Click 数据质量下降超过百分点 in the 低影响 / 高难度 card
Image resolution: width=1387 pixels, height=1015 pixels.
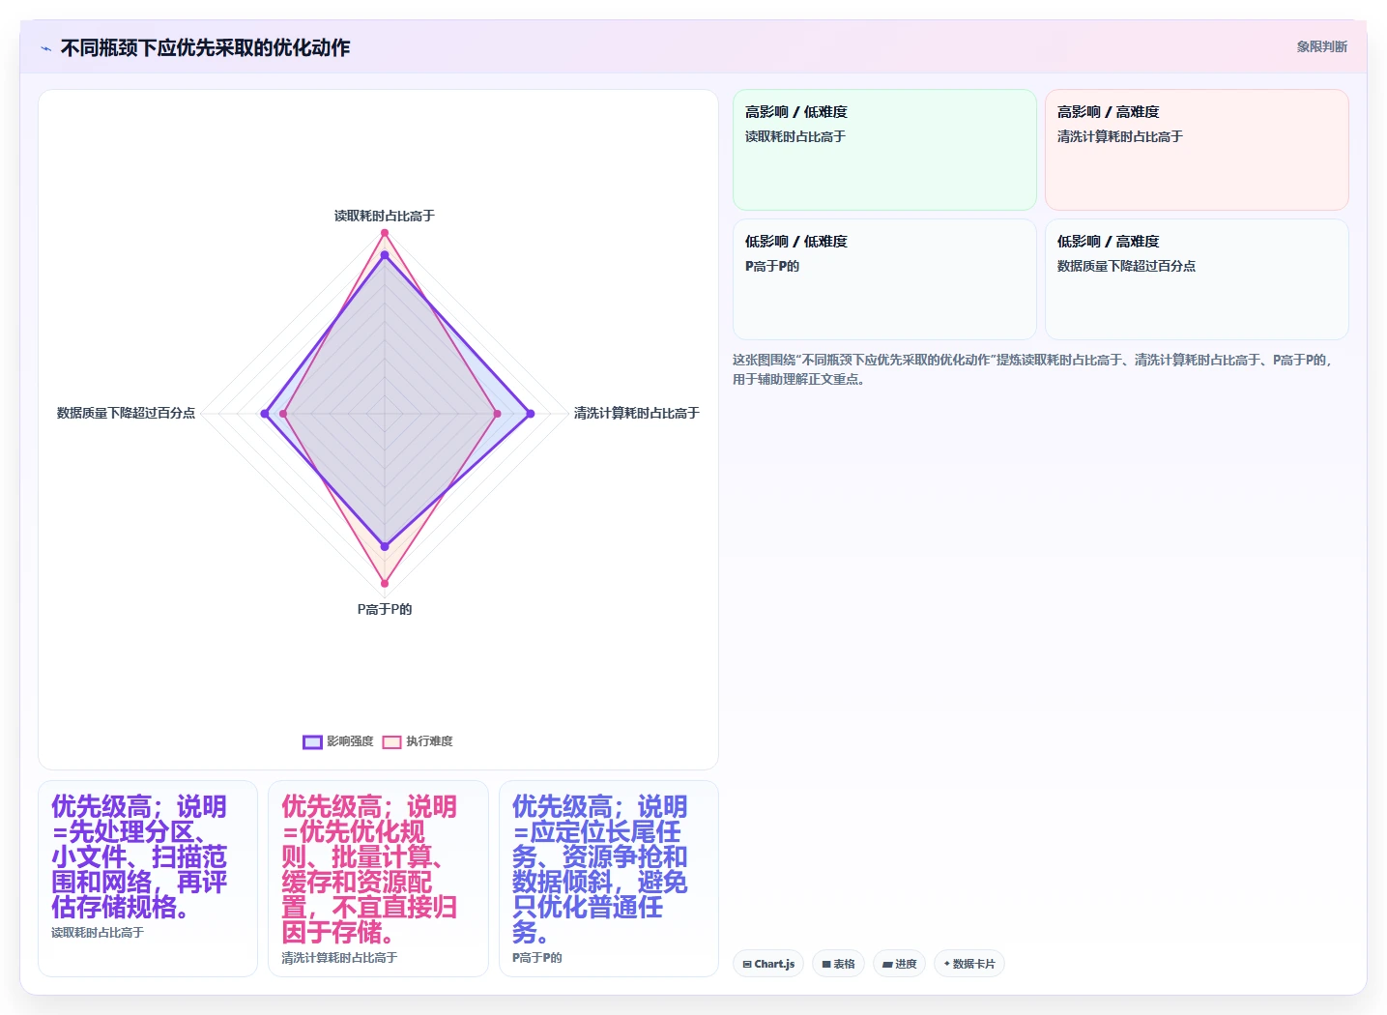1126,266
